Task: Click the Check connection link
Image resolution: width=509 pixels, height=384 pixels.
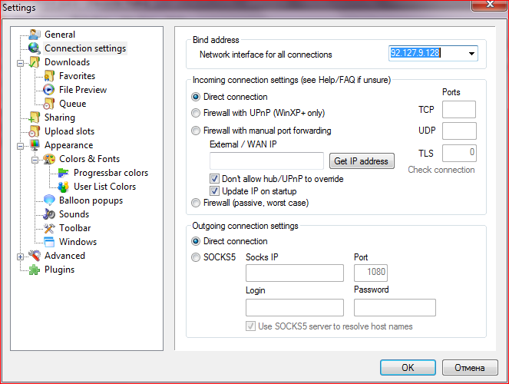Action: [441, 170]
